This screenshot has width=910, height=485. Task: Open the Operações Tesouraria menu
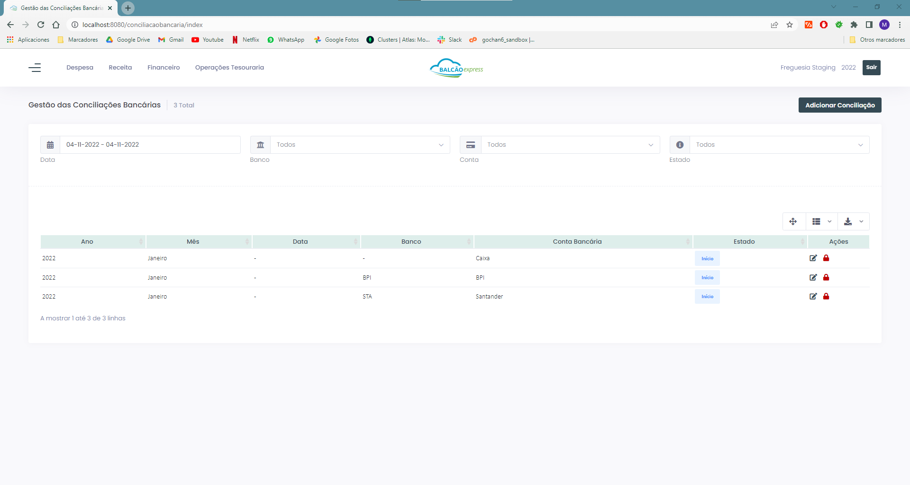pos(229,68)
